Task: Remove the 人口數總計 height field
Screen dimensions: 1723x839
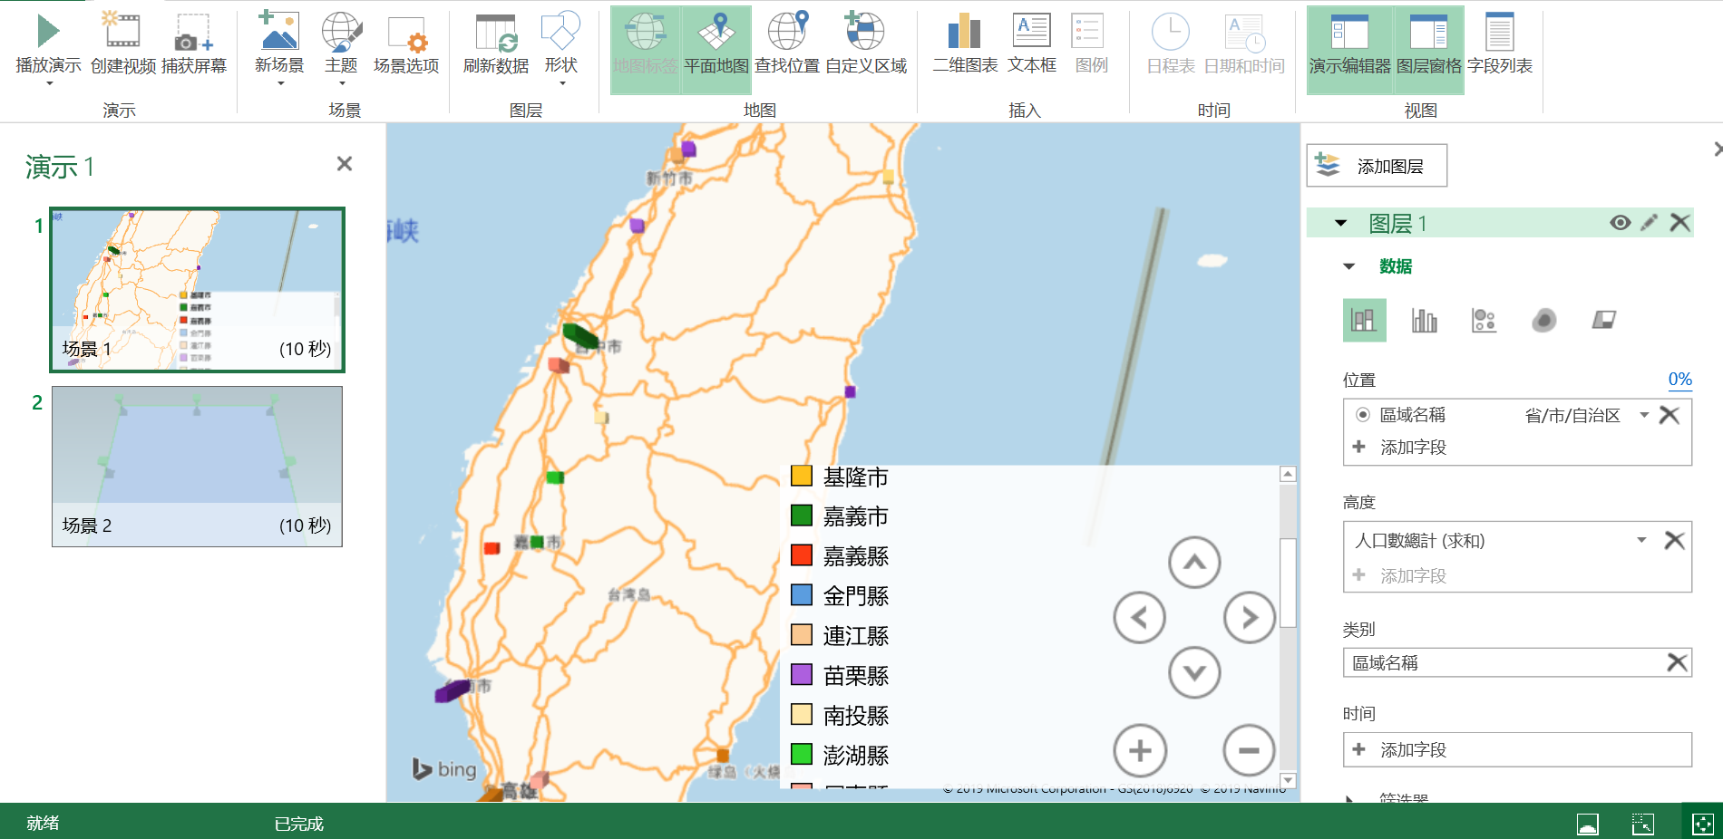Action: pyautogui.click(x=1674, y=541)
